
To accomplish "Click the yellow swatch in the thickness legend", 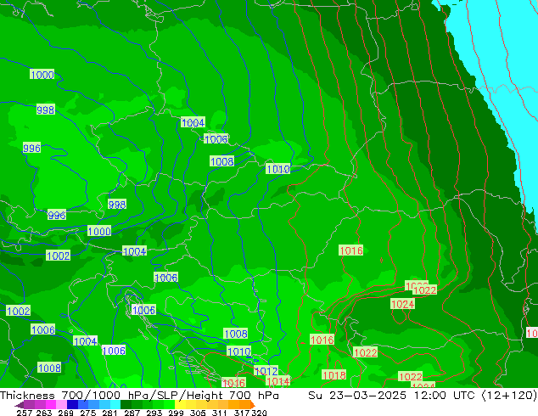I will click(x=180, y=405).
